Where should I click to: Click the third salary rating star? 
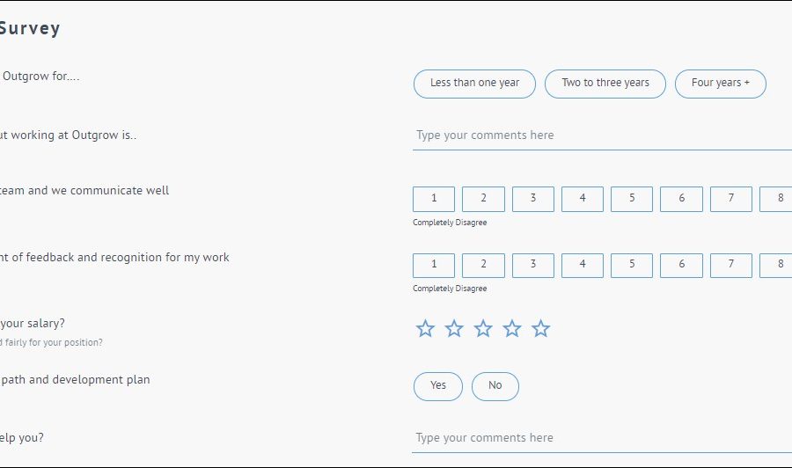pos(483,329)
